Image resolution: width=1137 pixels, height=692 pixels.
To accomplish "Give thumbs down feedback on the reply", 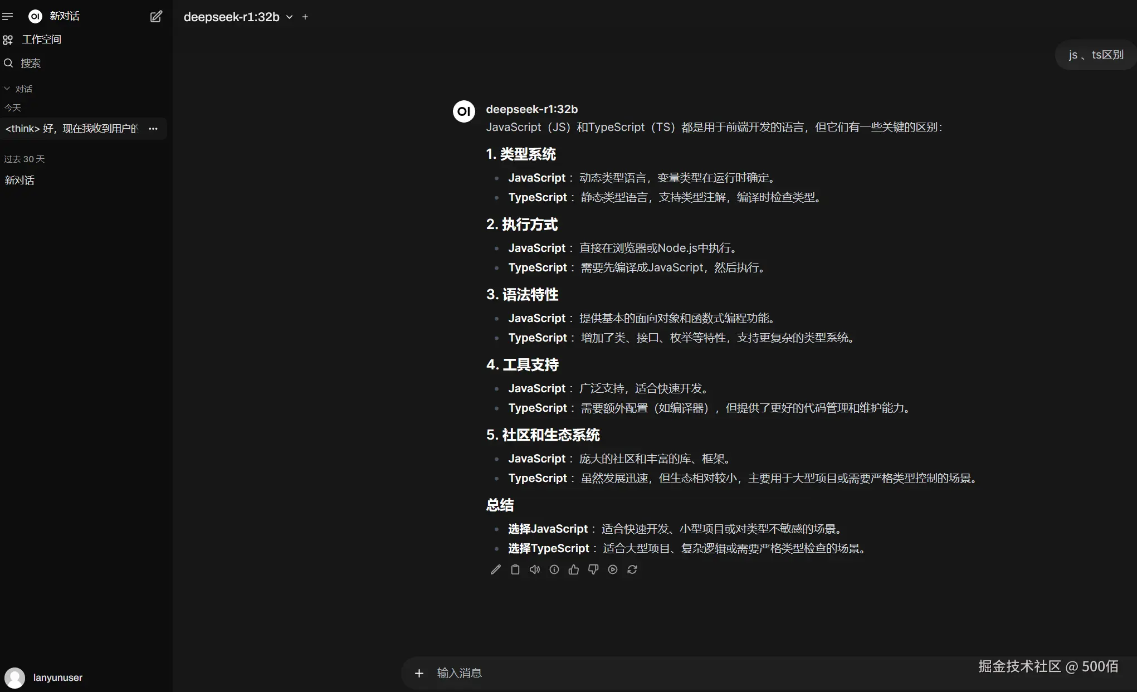I will [593, 569].
